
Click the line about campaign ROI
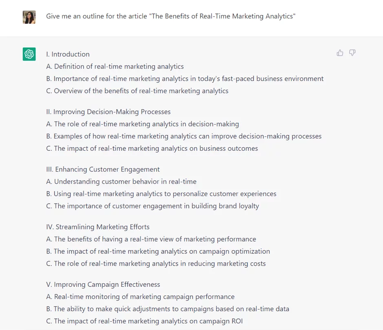[144, 321]
